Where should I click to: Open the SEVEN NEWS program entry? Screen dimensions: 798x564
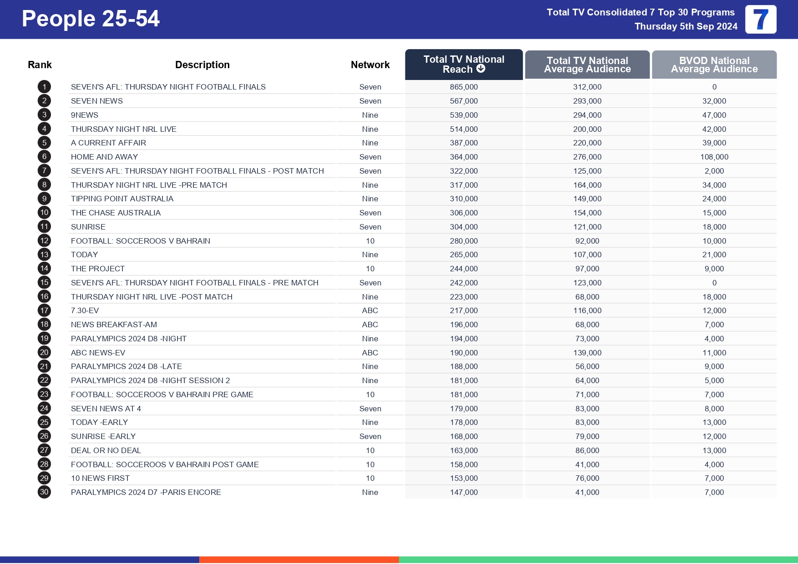97,101
